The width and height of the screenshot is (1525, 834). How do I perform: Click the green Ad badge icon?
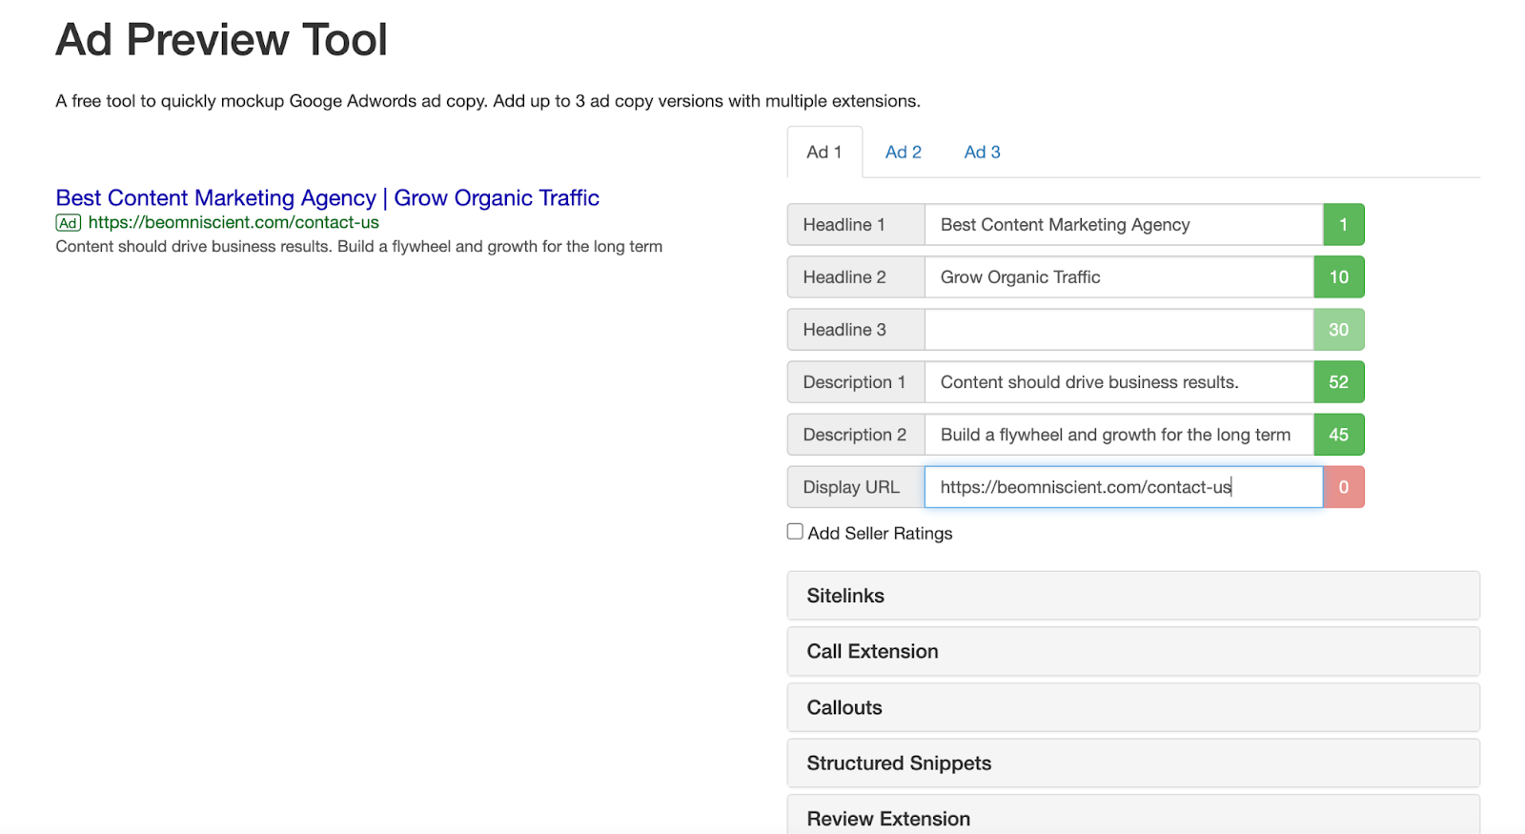click(68, 223)
